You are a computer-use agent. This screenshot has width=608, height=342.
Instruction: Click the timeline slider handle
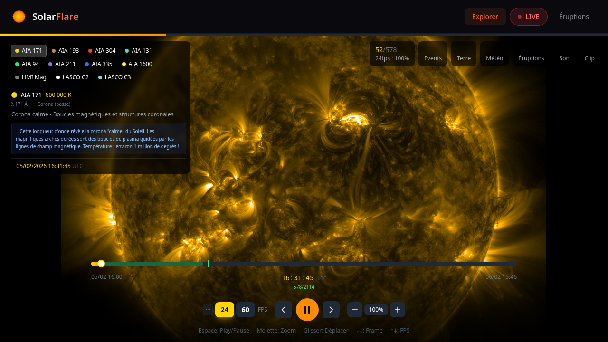pyautogui.click(x=101, y=264)
